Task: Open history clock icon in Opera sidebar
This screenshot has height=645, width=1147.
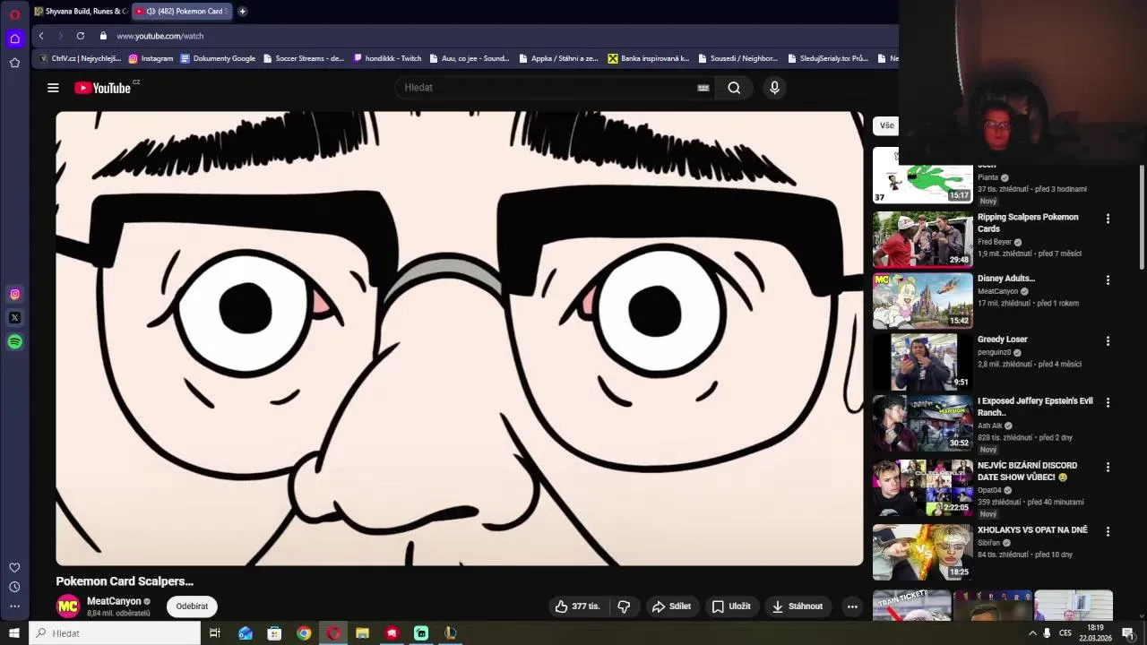Action: coord(14,587)
